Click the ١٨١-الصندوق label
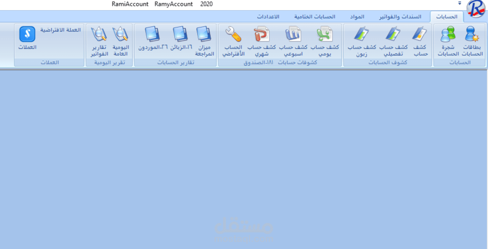 tap(258, 62)
